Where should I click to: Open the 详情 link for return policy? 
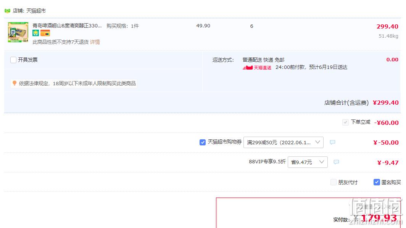coord(95,42)
